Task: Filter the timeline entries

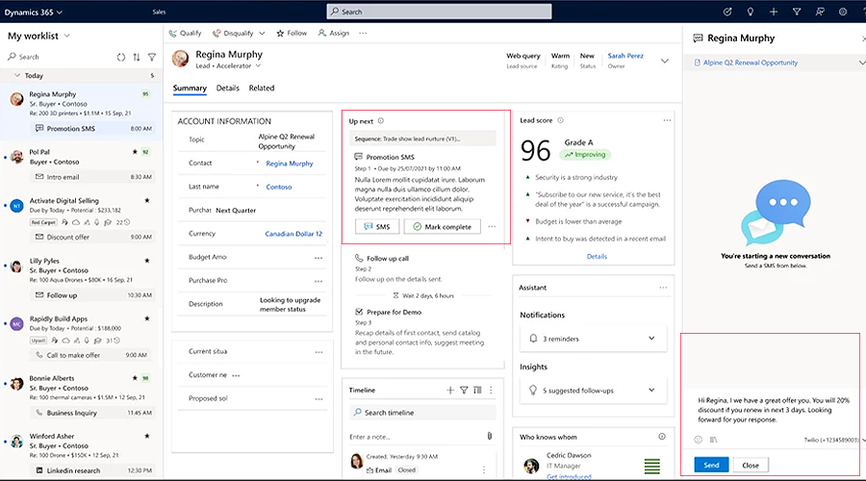Action: coord(464,390)
